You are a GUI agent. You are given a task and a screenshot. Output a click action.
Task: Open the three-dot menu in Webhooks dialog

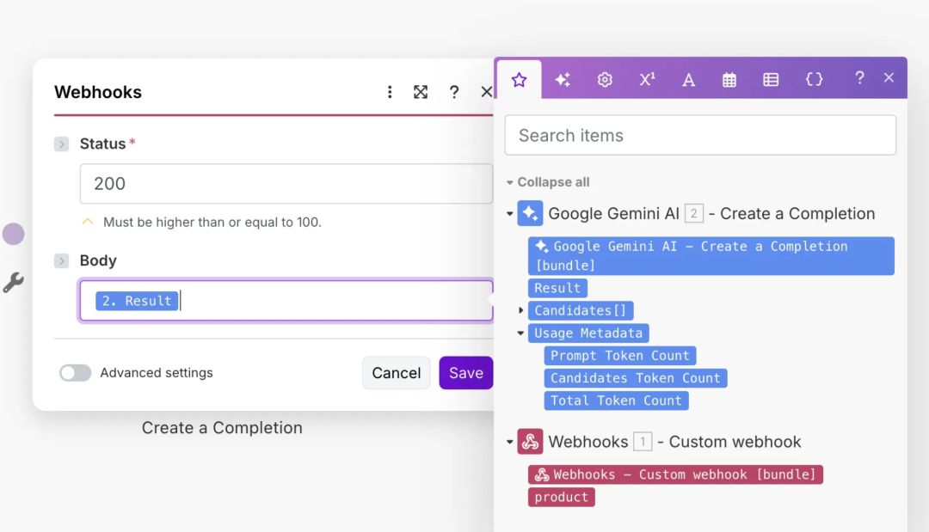tap(390, 92)
